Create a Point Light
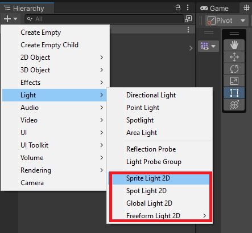Image resolution: width=252 pixels, height=233 pixels. coord(160,108)
